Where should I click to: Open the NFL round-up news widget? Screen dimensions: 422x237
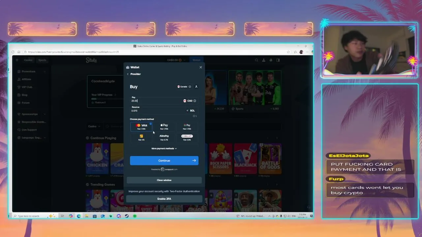(251, 216)
